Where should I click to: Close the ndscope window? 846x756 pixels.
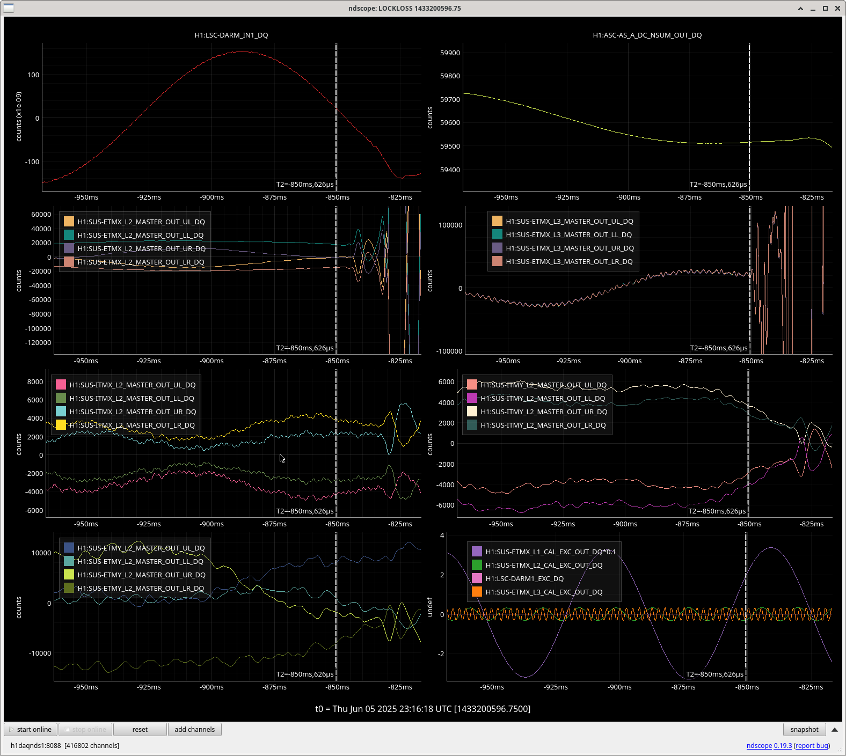coord(837,8)
